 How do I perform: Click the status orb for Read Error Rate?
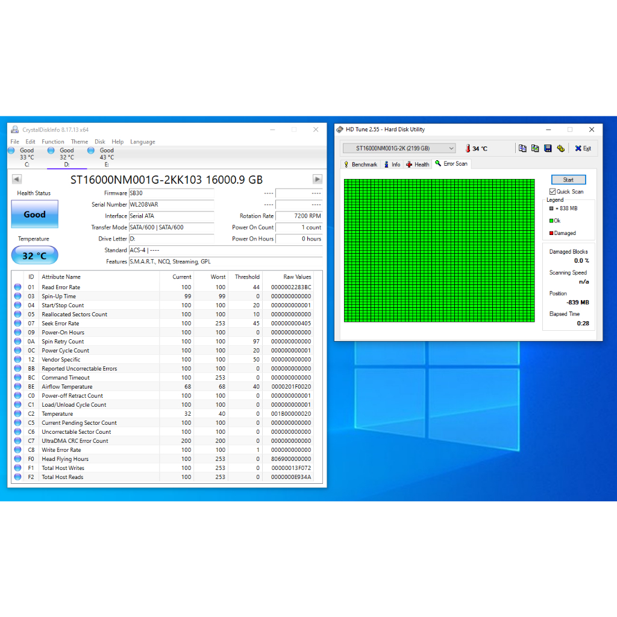(x=17, y=287)
